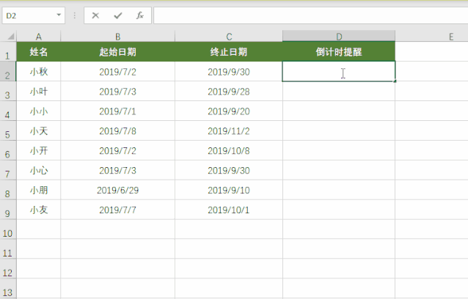The image size is (468, 299).
Task: Select column A header
Action: [x=38, y=37]
